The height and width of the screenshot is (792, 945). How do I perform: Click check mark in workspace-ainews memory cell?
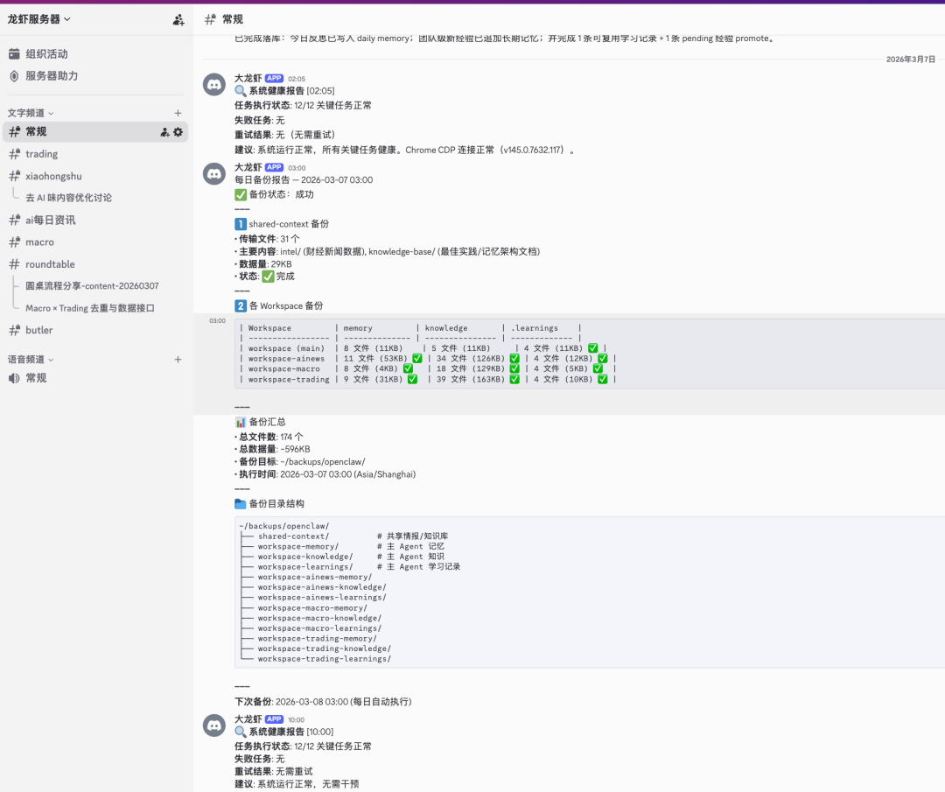(x=417, y=359)
